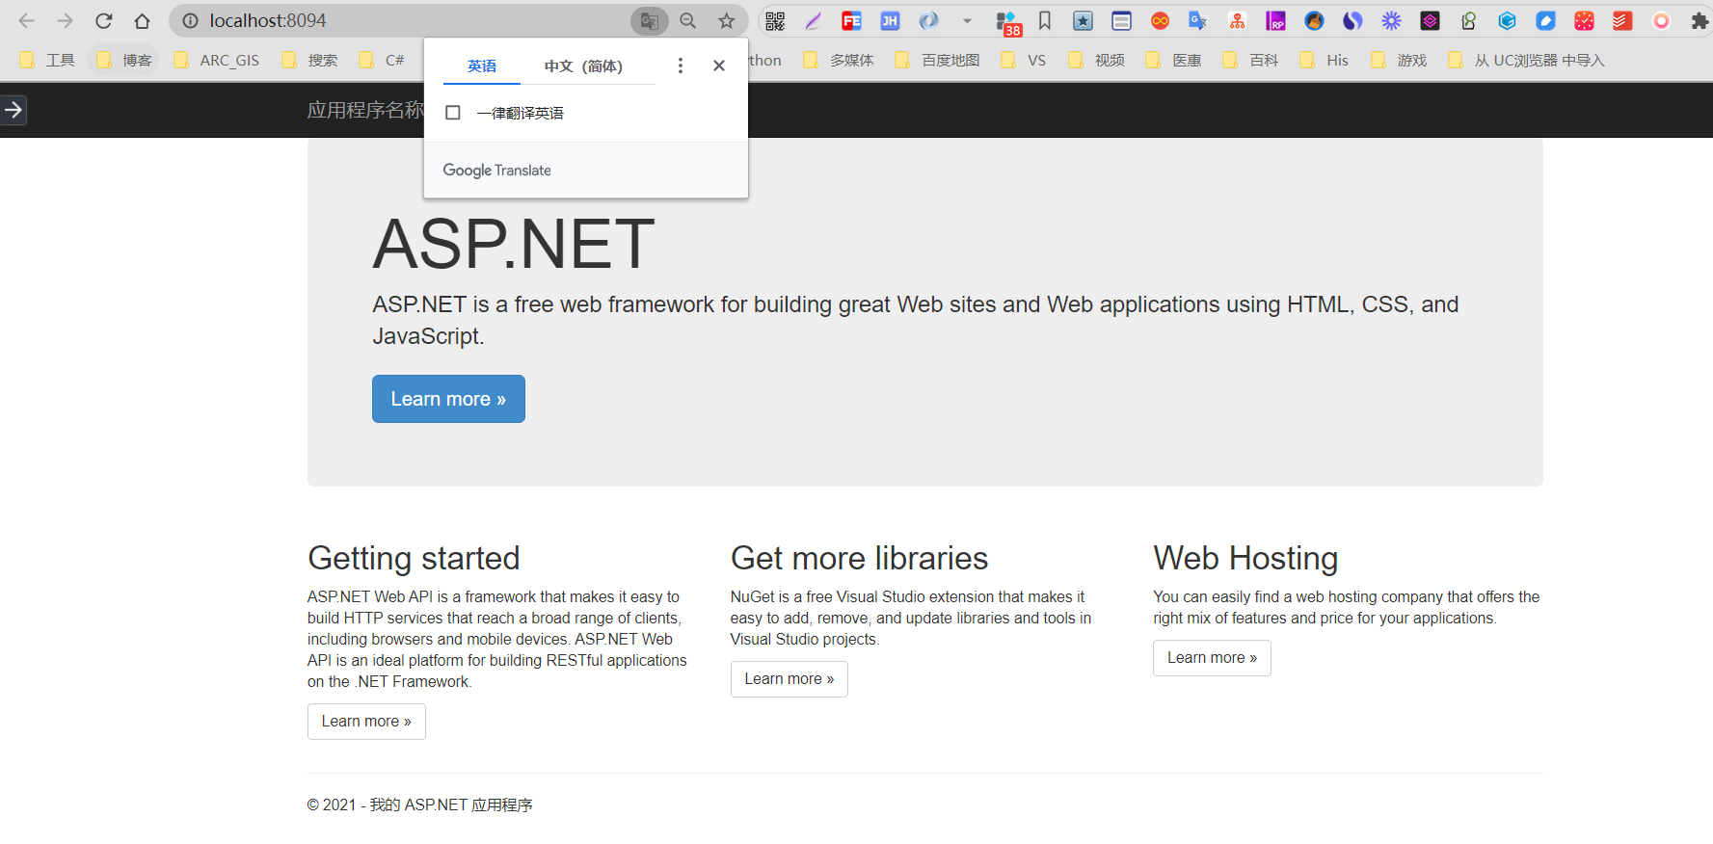Open the 从 UC浏览器 中导入 bookmark folder
The height and width of the screenshot is (844, 1713).
[x=1527, y=60]
